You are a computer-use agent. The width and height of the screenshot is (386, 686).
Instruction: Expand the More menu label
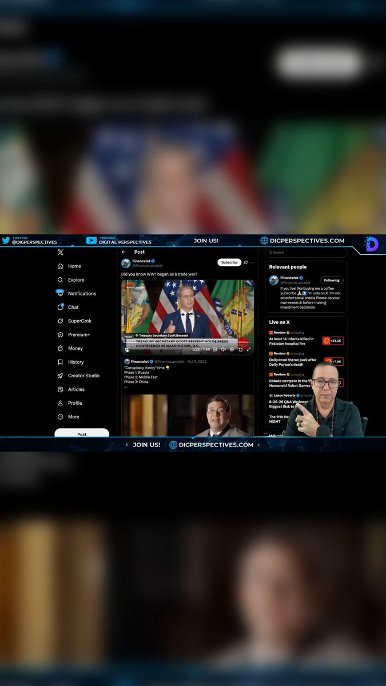pos(74,417)
